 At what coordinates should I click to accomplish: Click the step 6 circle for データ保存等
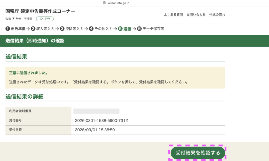click(139, 29)
